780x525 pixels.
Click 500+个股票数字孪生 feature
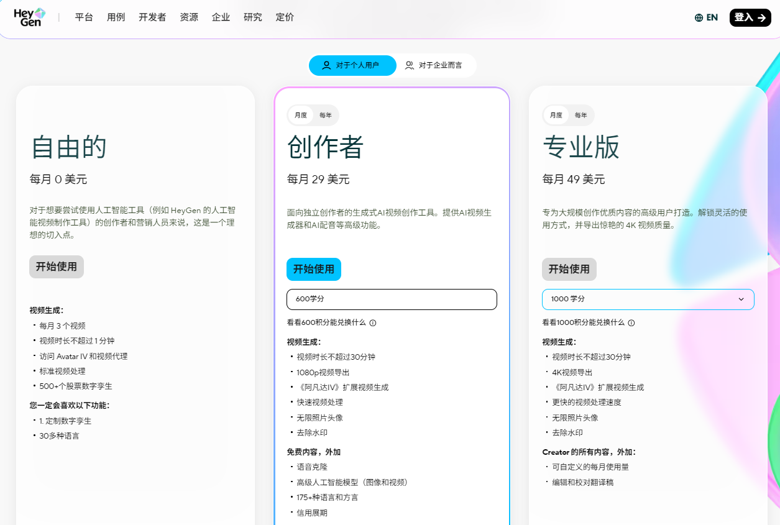(x=76, y=386)
